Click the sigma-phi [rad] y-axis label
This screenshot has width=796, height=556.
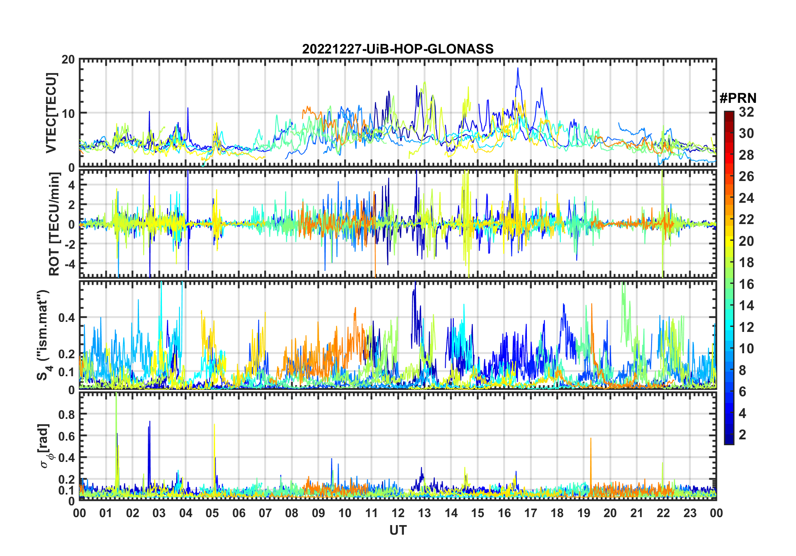[45, 446]
